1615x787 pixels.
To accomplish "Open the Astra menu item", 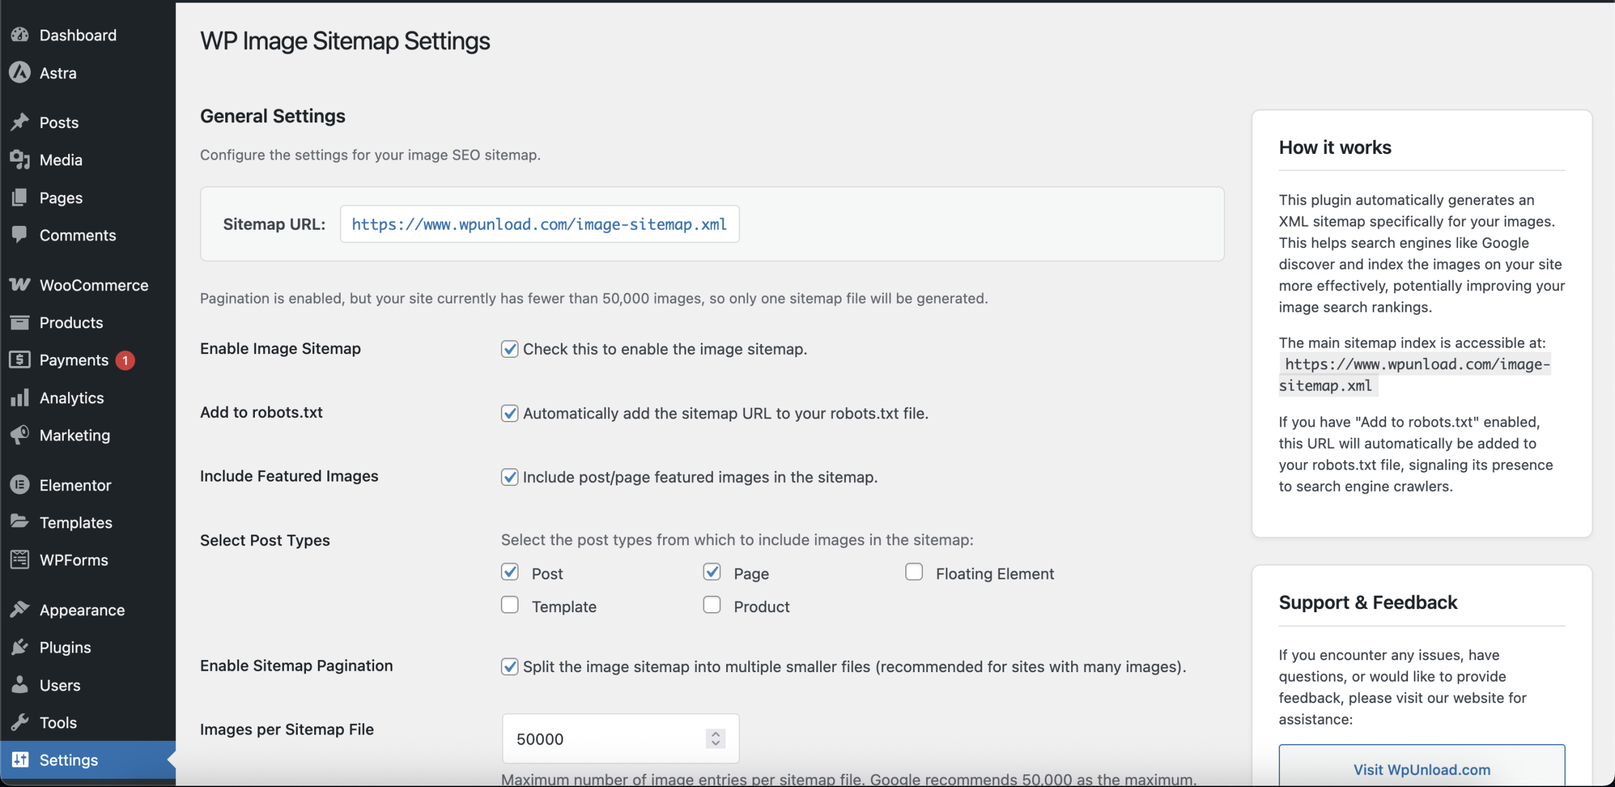I will [58, 73].
